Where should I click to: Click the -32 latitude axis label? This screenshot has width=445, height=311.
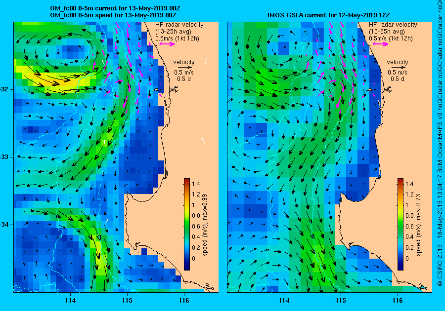[5, 89]
